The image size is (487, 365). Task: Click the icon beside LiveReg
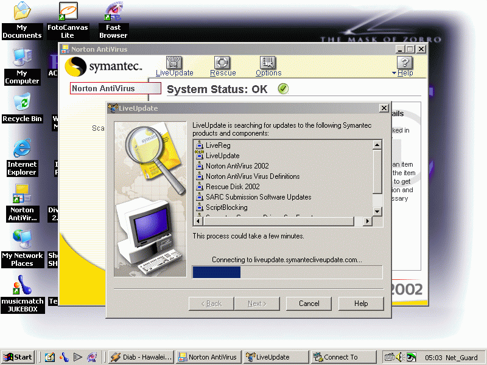(x=200, y=145)
